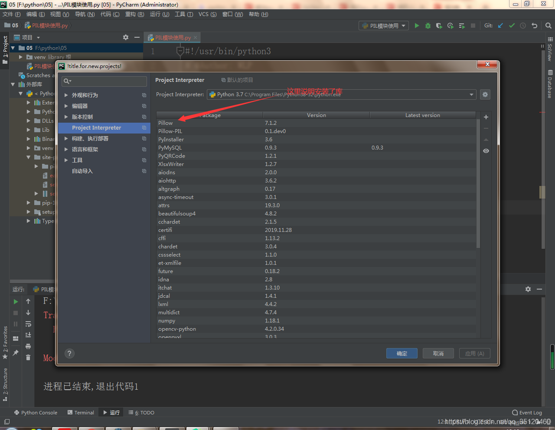The height and width of the screenshot is (430, 555).
Task: Rerun program in Run panel
Action: click(x=16, y=301)
